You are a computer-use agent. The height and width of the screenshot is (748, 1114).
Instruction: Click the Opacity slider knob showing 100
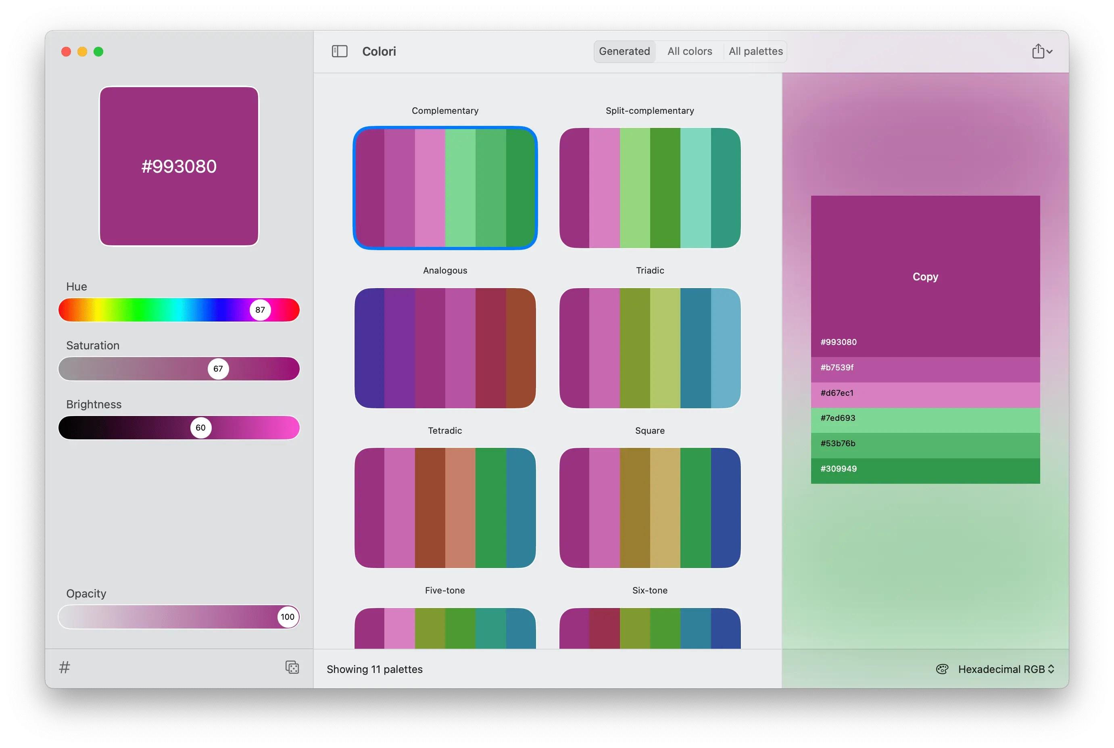[x=287, y=617]
